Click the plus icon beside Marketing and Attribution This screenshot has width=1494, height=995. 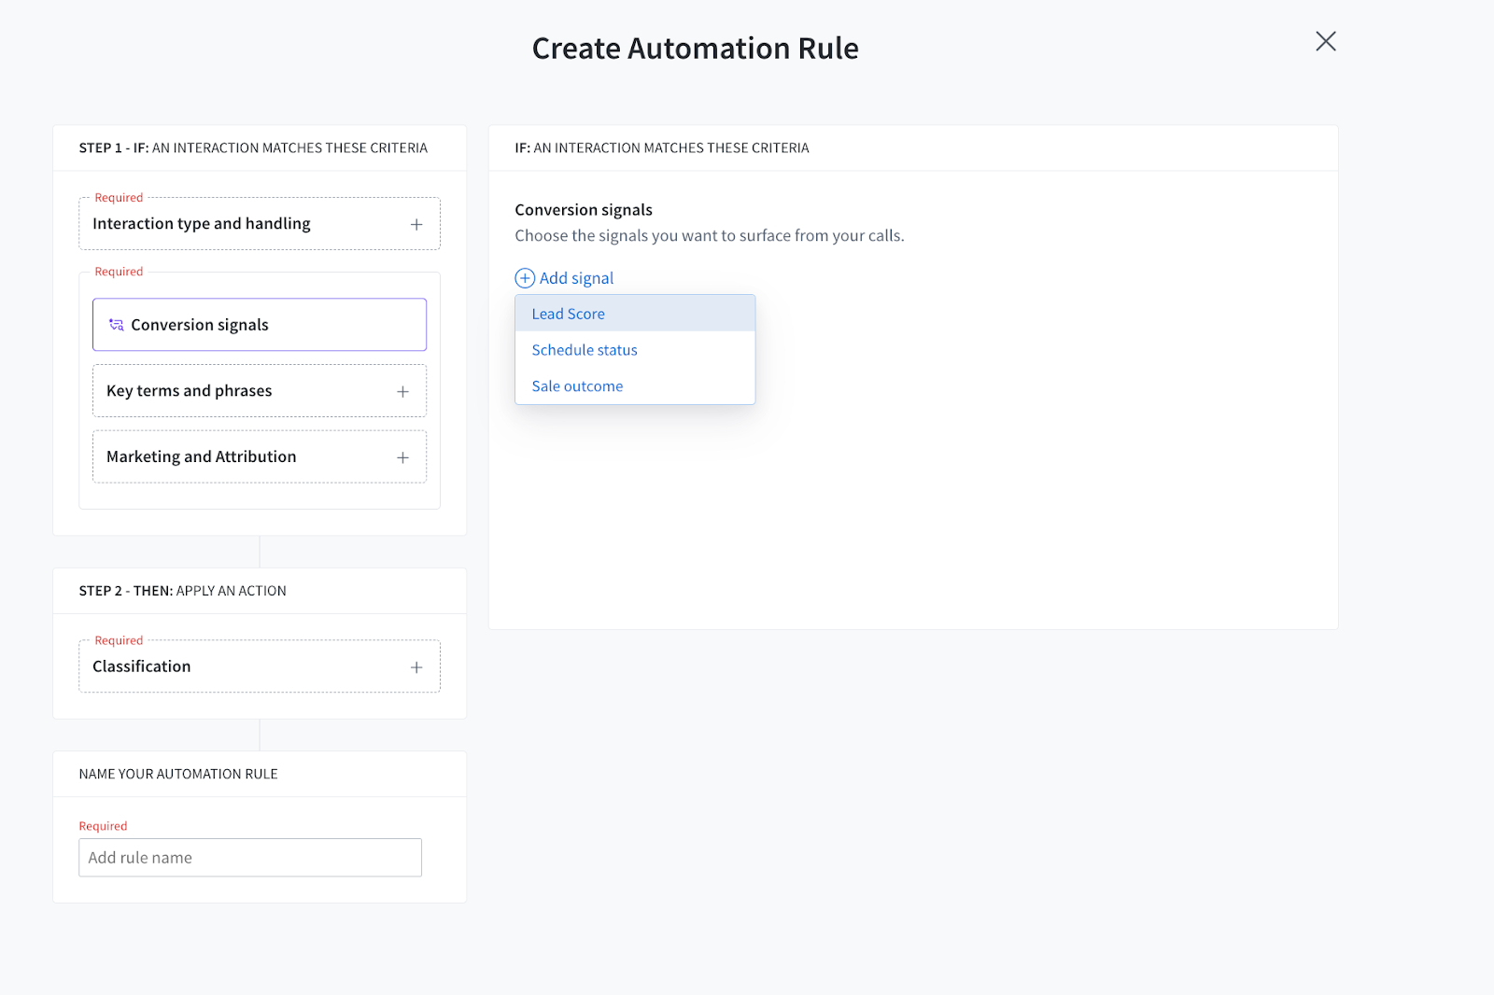tap(402, 457)
